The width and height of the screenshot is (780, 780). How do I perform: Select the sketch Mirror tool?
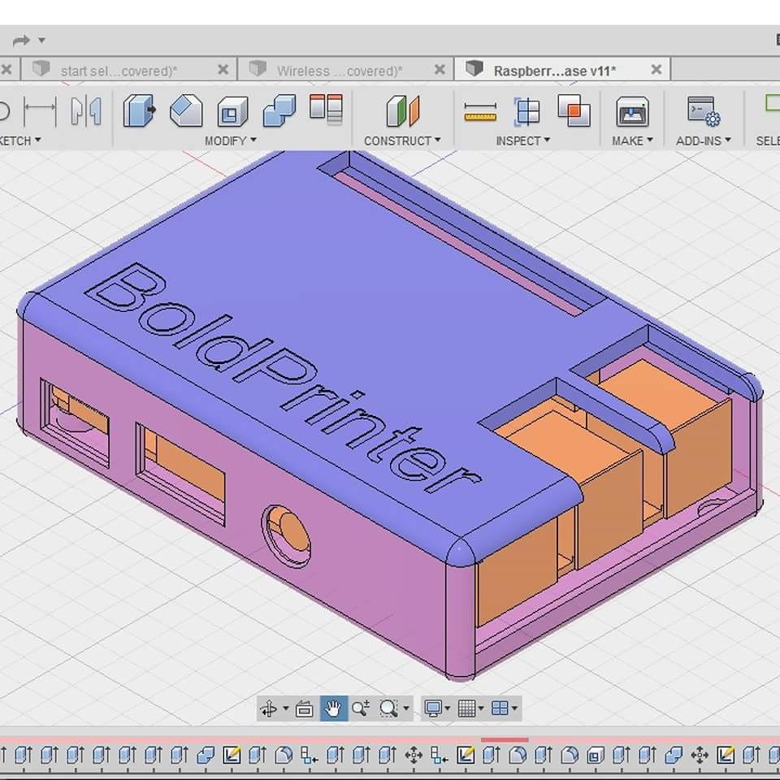(x=86, y=110)
